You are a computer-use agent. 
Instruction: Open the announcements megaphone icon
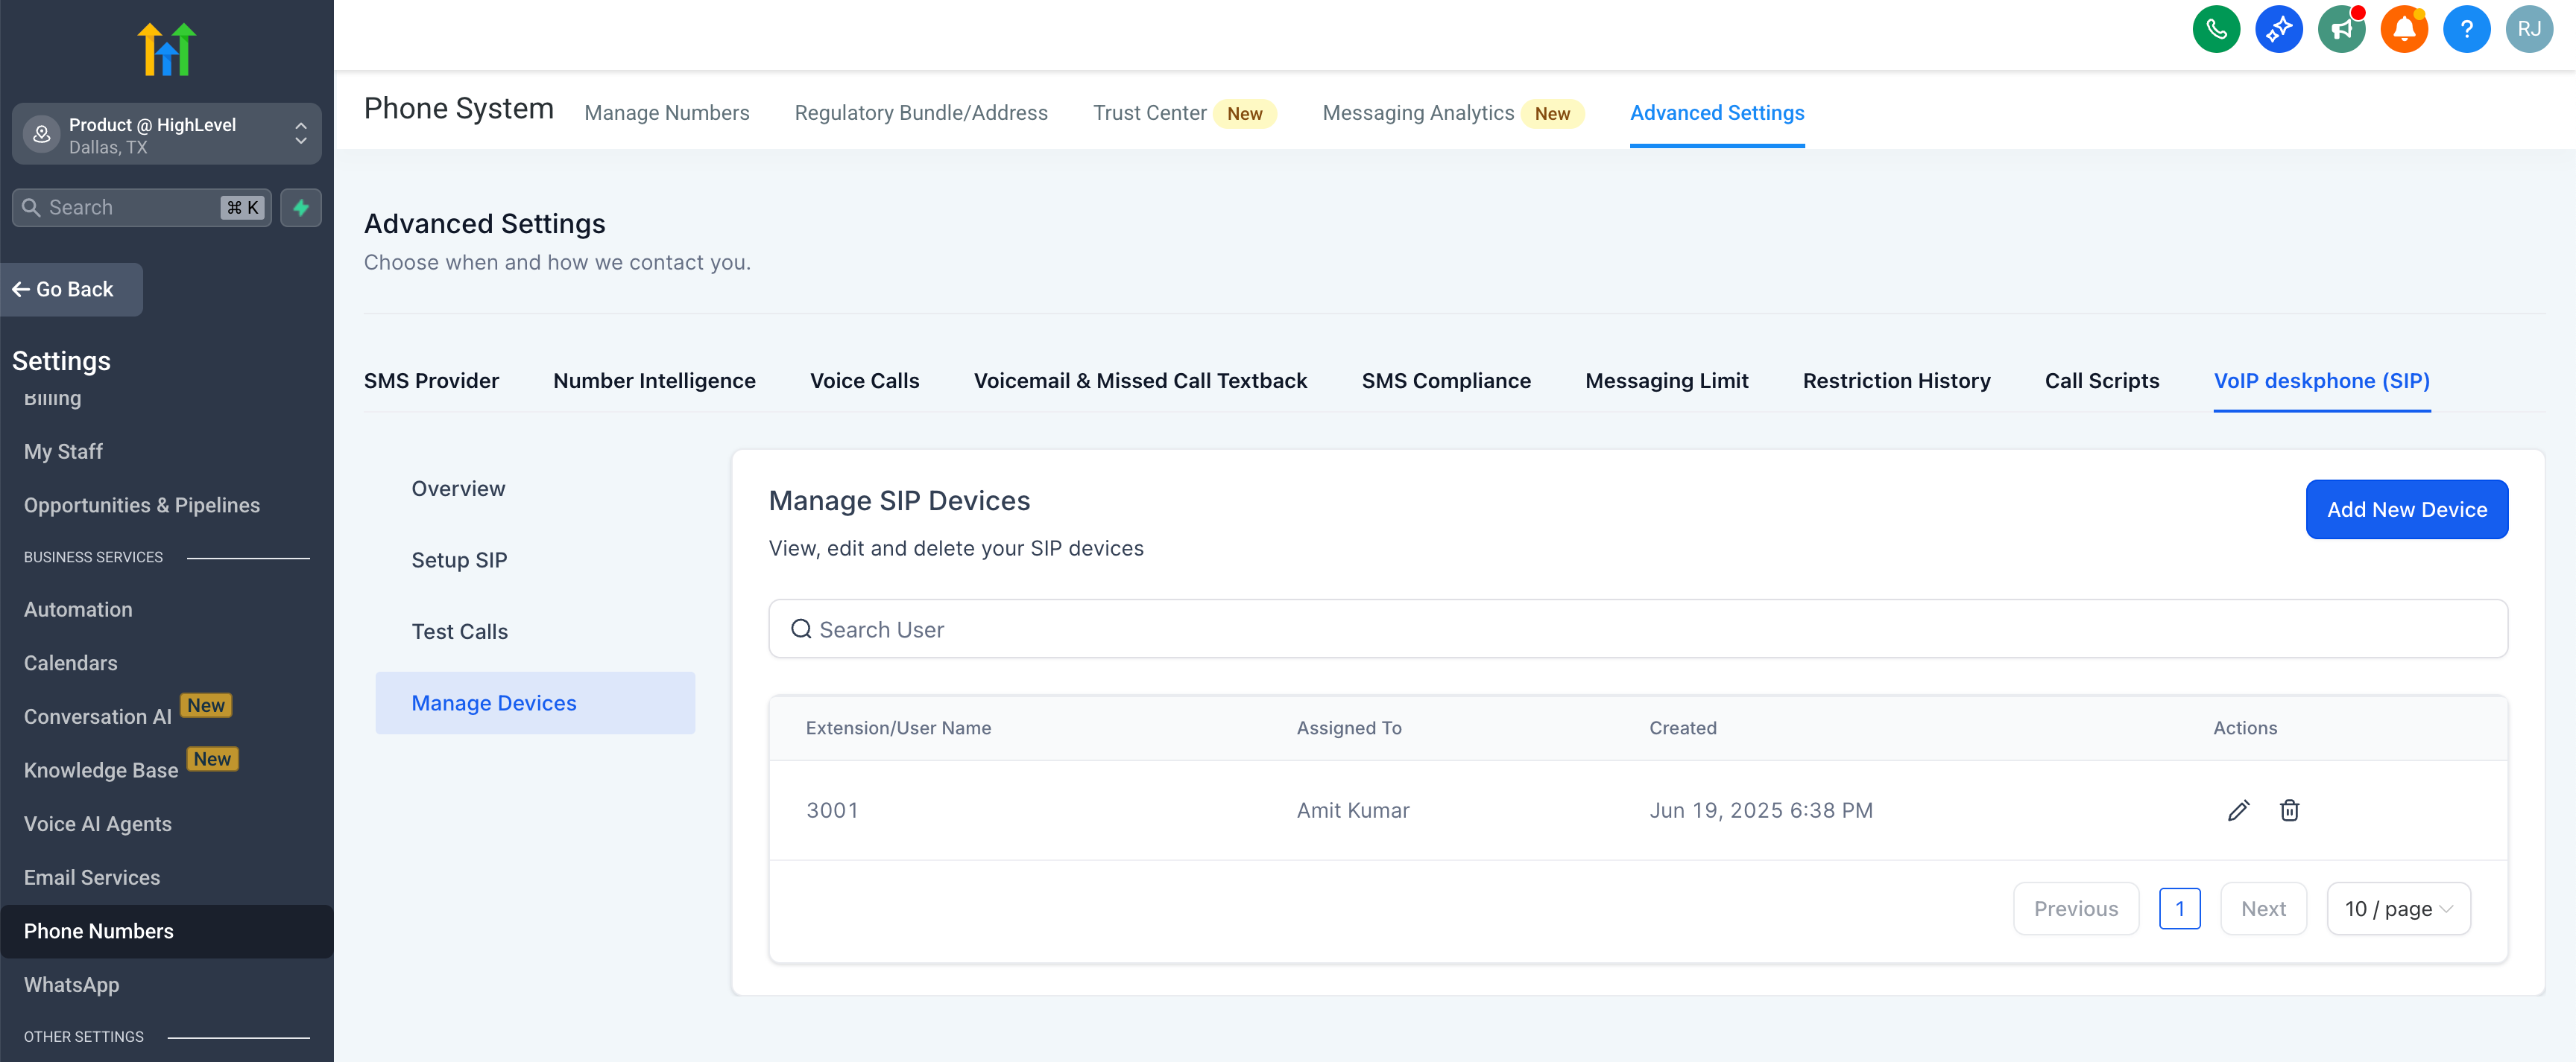(x=2341, y=29)
